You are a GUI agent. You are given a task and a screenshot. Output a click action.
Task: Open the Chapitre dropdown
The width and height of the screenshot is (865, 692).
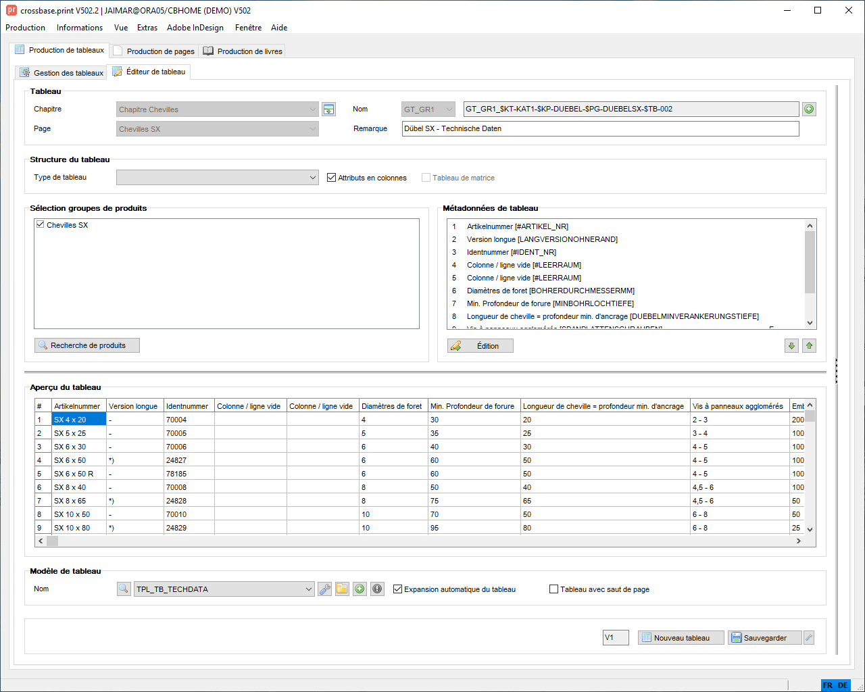click(x=218, y=109)
